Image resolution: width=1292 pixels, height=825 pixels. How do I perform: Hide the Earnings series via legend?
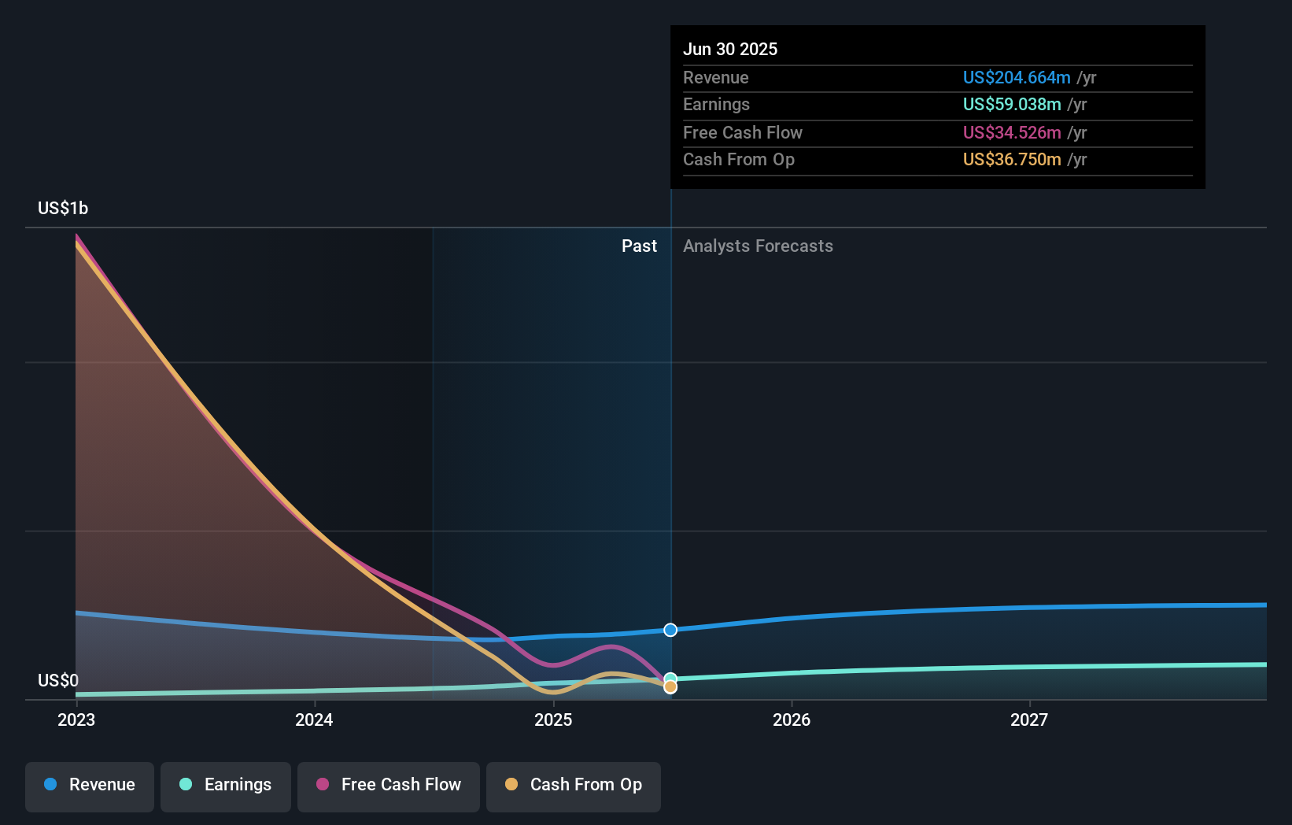coord(226,786)
